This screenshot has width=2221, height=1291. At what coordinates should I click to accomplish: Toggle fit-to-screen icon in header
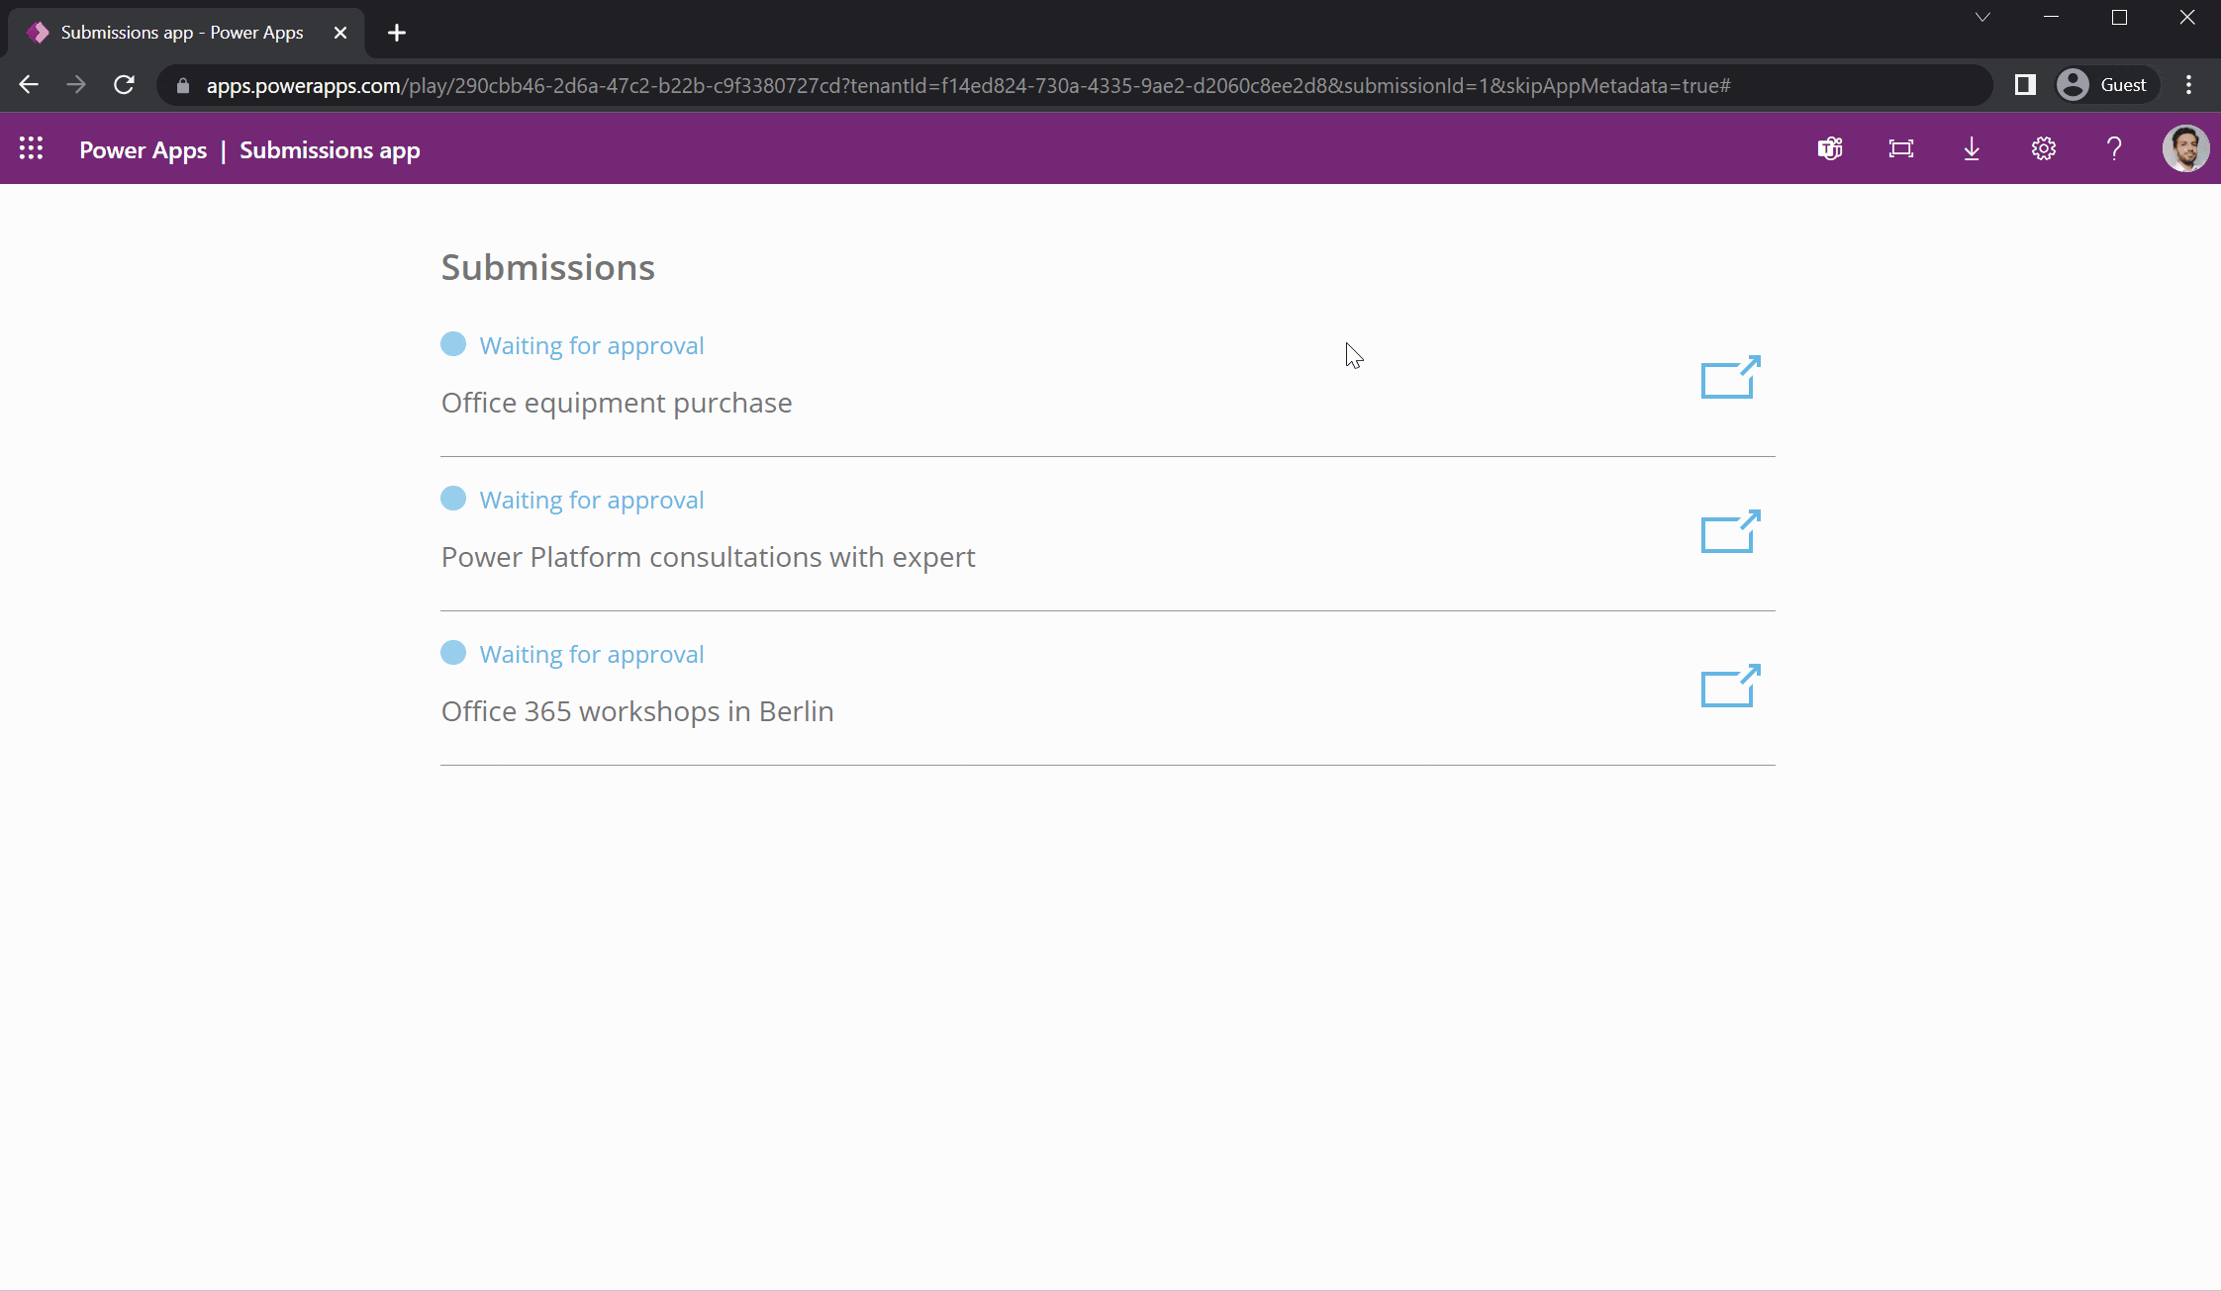pyautogui.click(x=1901, y=149)
